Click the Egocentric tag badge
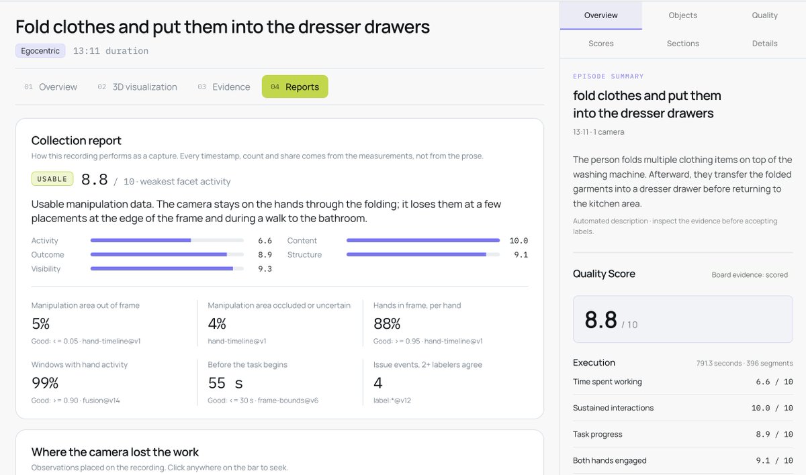This screenshot has width=806, height=475. coord(40,50)
